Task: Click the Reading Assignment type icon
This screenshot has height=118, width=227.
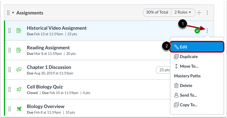Action: pos(19,50)
